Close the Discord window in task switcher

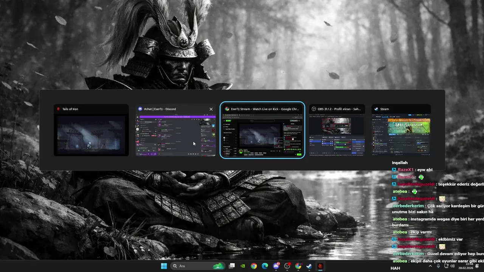click(x=211, y=109)
